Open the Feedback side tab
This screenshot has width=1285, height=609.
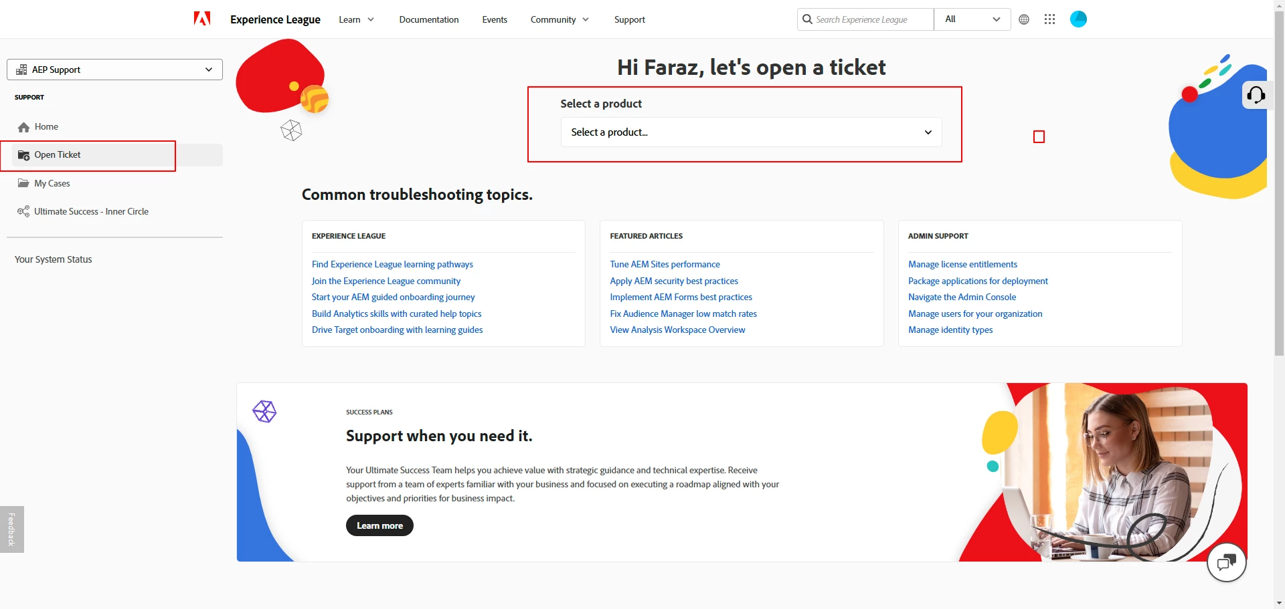tap(12, 529)
